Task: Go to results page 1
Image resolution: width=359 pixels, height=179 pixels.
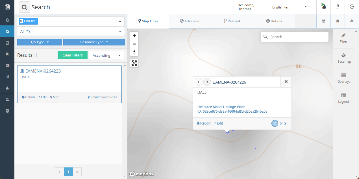Action: 68,172
